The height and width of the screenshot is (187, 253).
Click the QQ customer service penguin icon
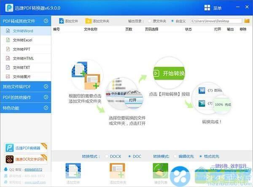[x=6, y=169]
